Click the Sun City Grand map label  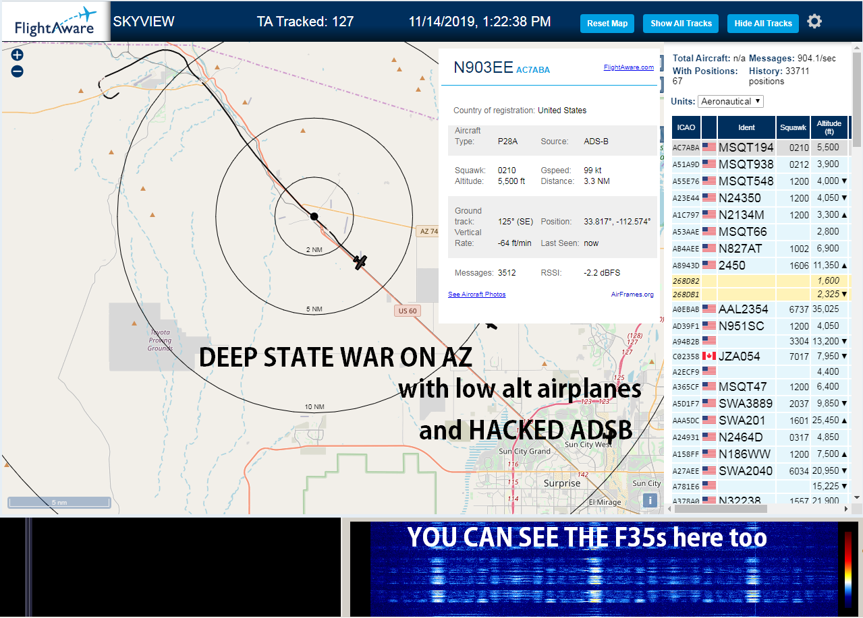[524, 452]
